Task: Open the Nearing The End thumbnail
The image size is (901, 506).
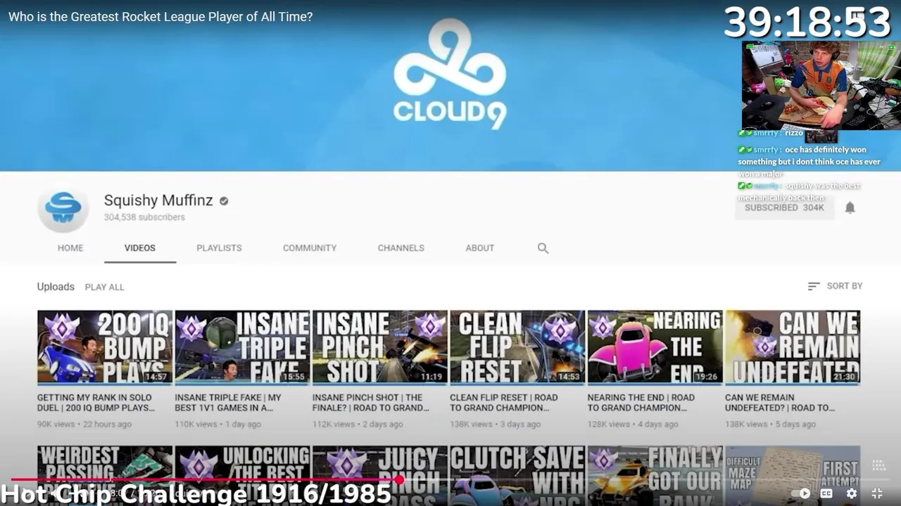Action: click(x=655, y=348)
